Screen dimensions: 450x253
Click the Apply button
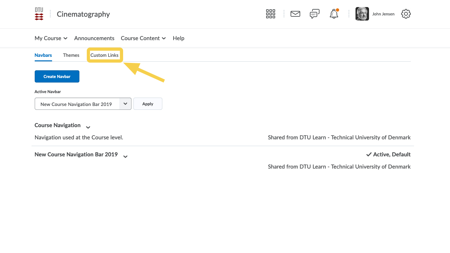pos(148,104)
